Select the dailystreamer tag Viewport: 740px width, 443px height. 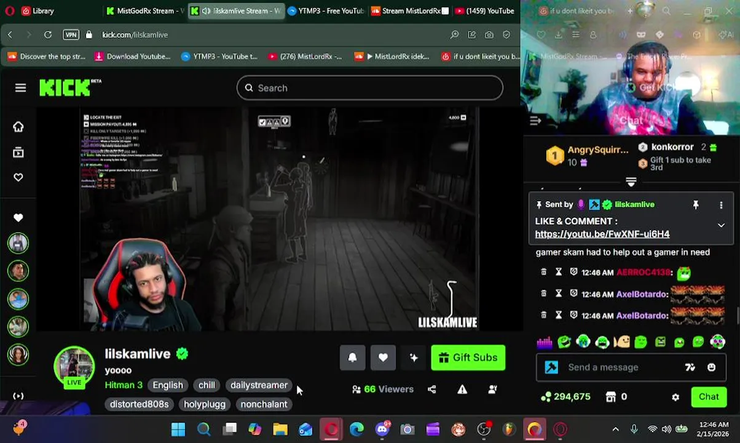[259, 385]
